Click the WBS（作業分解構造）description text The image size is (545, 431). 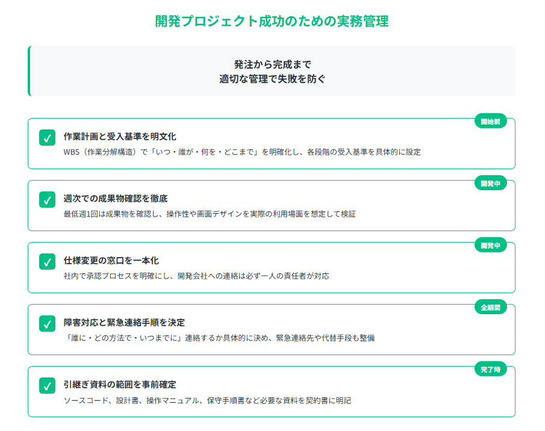tap(242, 152)
